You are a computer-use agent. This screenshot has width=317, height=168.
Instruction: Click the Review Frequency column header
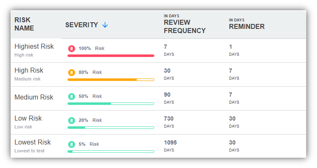point(184,27)
